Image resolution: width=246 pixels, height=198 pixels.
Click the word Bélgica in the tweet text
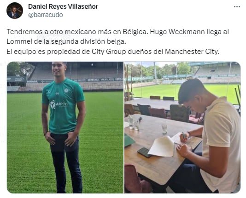tap(135, 32)
